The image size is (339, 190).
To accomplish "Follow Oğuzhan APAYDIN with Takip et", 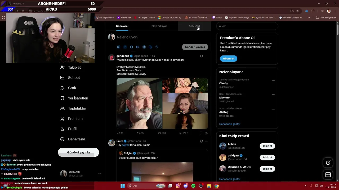I will tap(267, 169).
